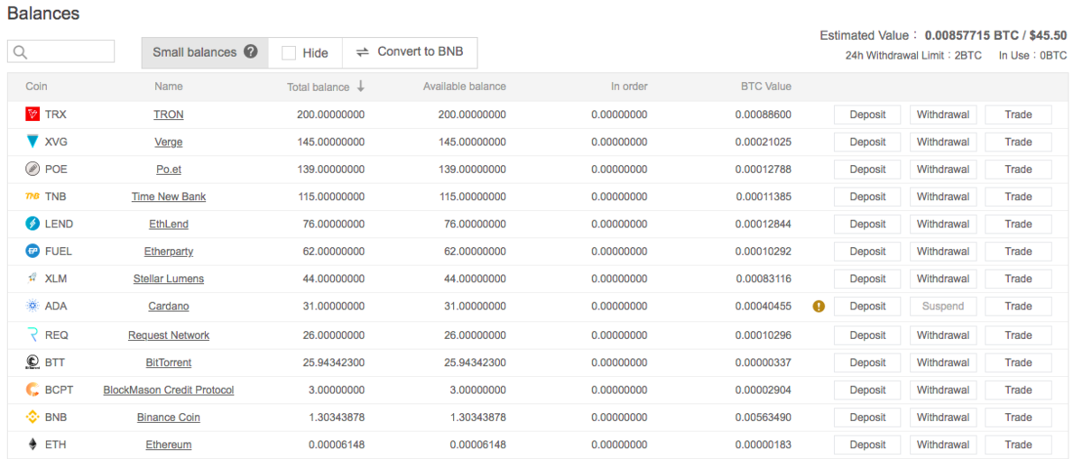Image resolution: width=1083 pixels, height=459 pixels.
Task: Open the BlockMason Credit Protocol link
Action: 169,390
